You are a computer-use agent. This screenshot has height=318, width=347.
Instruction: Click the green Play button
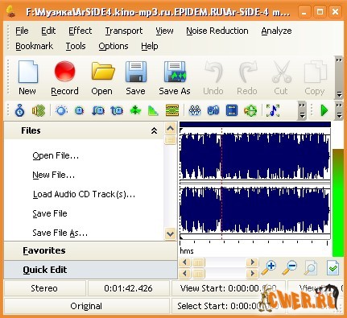[324, 110]
